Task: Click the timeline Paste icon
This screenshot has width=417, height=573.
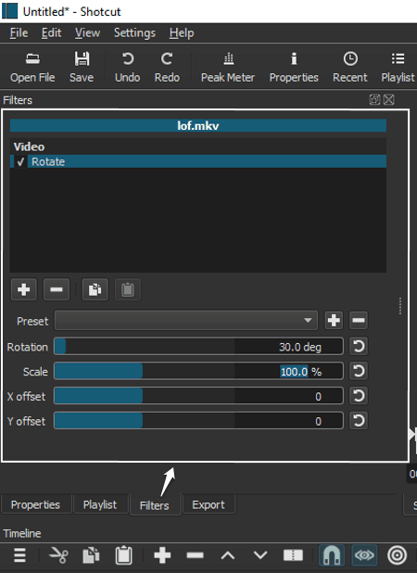Action: 124,555
